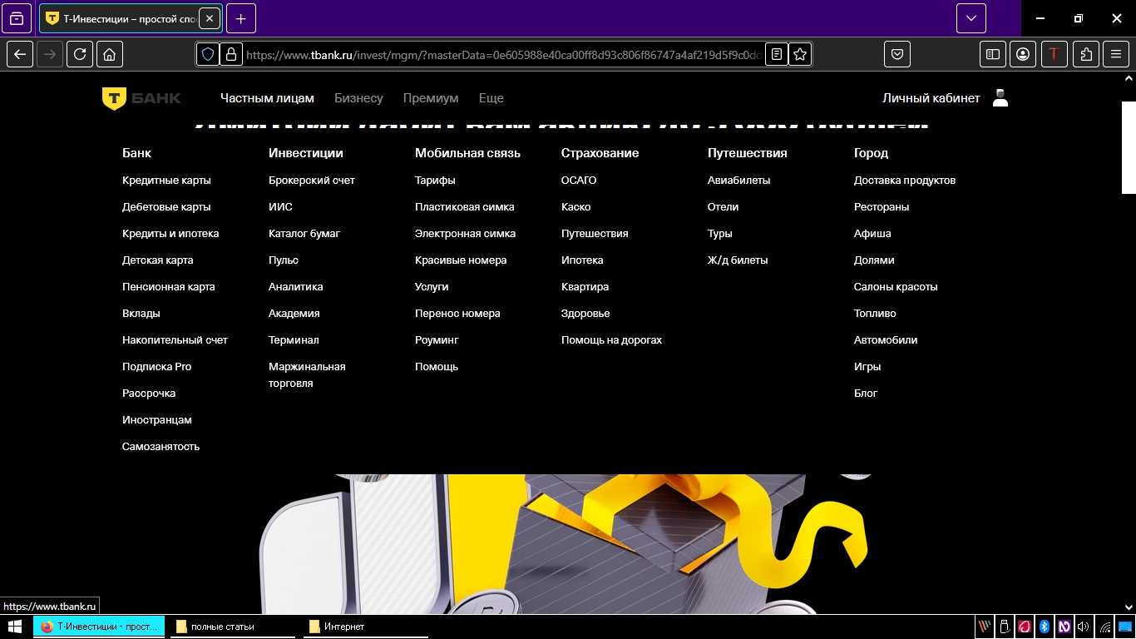1136x639 pixels.
Task: Click the Windows Start button
Action: pos(15,627)
